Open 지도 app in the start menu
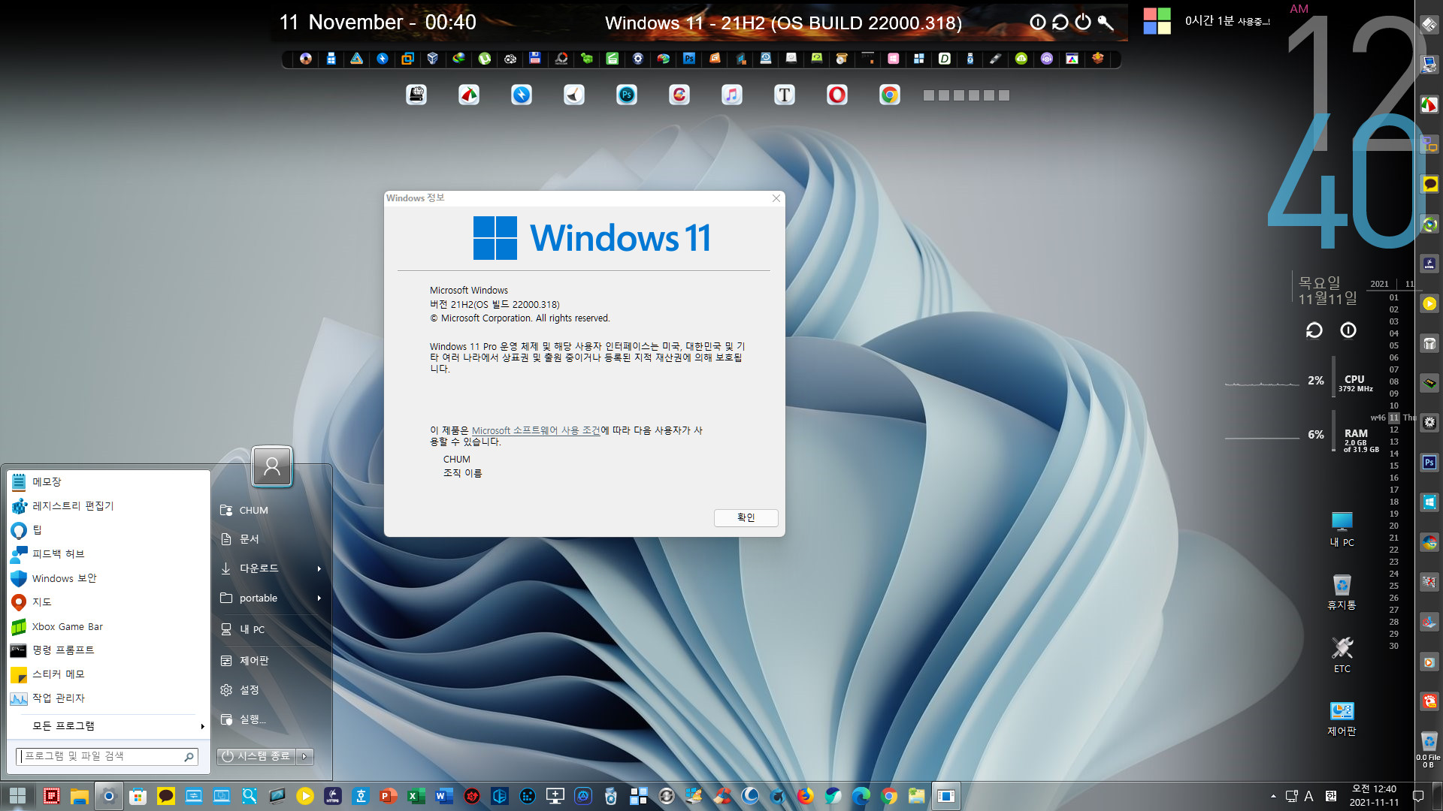 pos(108,602)
